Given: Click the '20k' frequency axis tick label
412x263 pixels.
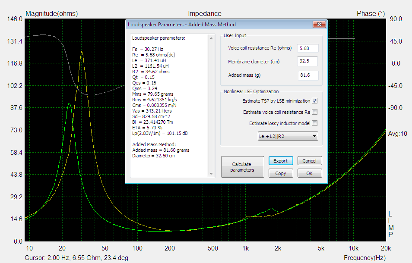Looking at the screenshot, I should click(x=386, y=248).
